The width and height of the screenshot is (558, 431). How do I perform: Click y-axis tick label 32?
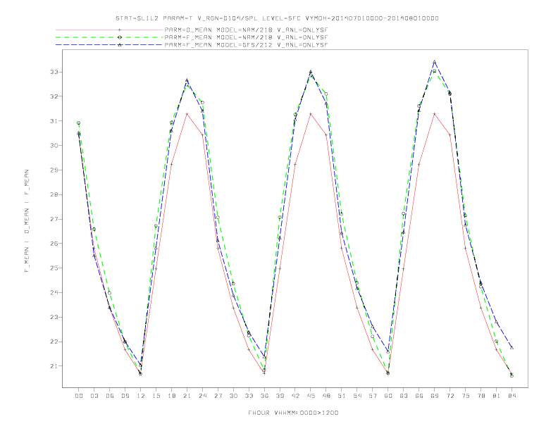pyautogui.click(x=54, y=96)
